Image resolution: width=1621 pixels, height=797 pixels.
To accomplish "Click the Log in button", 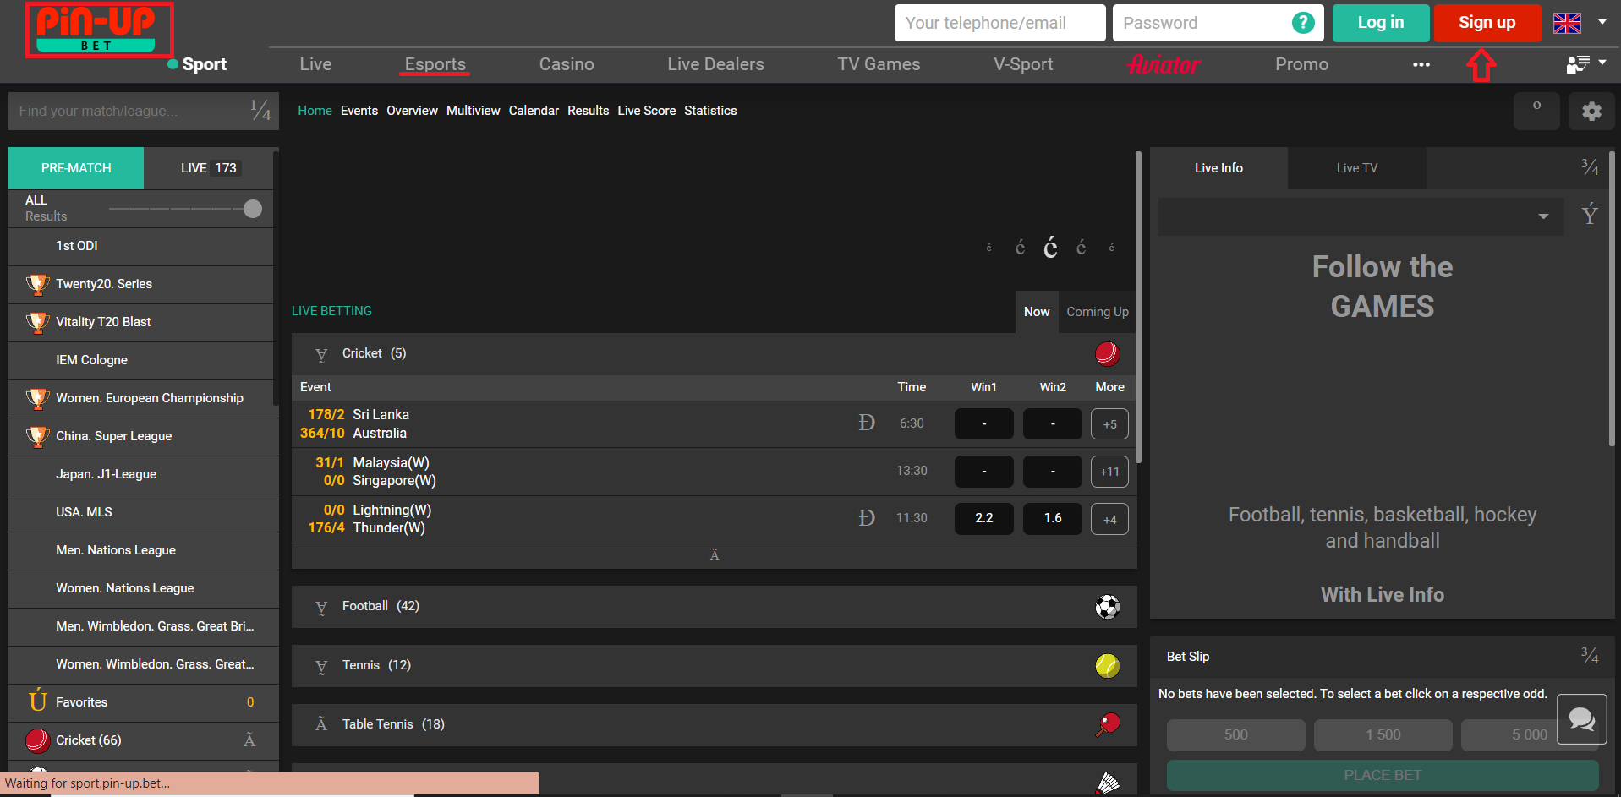I will [x=1381, y=23].
